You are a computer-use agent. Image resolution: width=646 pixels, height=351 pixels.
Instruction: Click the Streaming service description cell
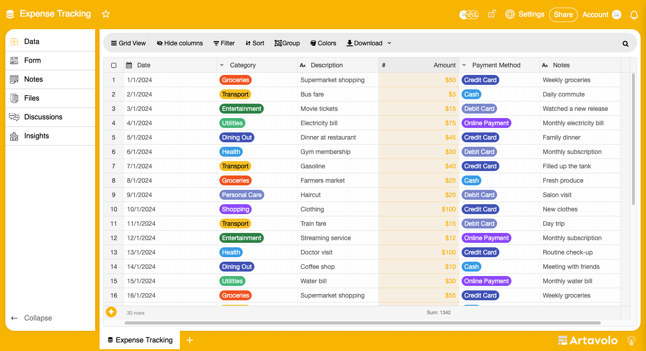[x=338, y=238]
